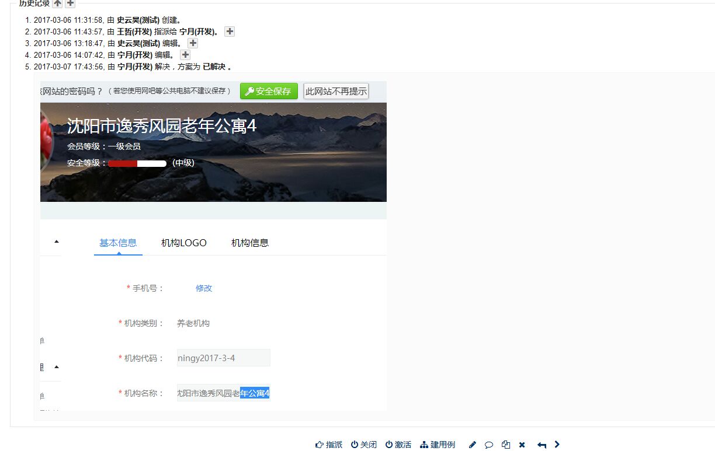
Task: Reverse history order with the up-arrow icon
Action: pos(57,4)
